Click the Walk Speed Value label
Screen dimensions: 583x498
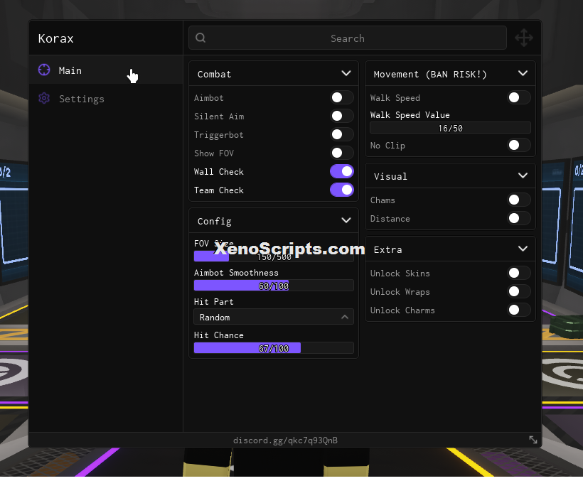(x=410, y=115)
